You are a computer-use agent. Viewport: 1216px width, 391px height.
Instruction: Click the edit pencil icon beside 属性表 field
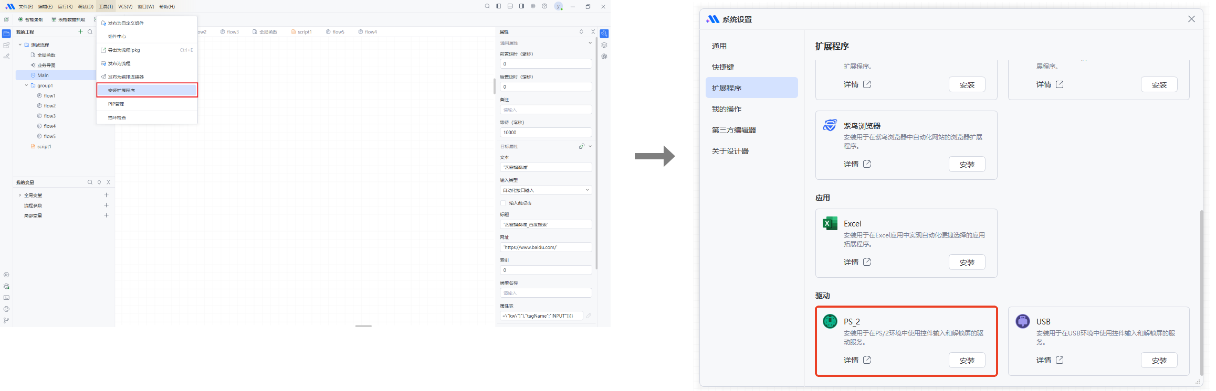tap(589, 316)
